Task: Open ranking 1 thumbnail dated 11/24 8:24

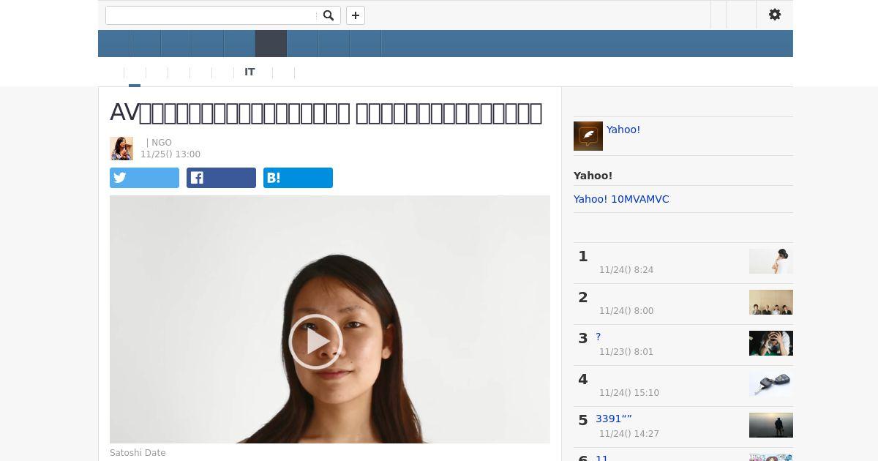Action: pos(771,261)
